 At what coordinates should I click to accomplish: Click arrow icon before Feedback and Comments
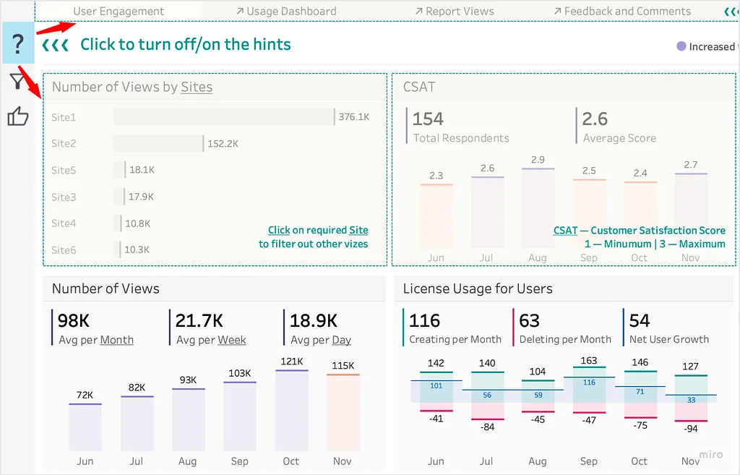pyautogui.click(x=557, y=11)
